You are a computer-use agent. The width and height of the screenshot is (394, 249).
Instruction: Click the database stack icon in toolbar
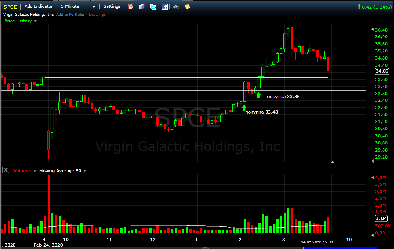click(x=142, y=7)
